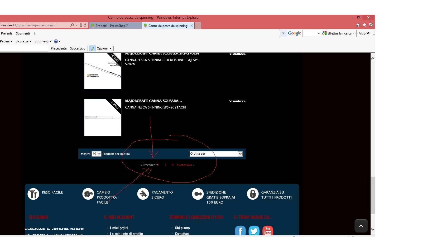Image resolution: width=422 pixels, height=237 pixels.
Task: Open the products-per-page 10 dropdown
Action: [x=96, y=154]
